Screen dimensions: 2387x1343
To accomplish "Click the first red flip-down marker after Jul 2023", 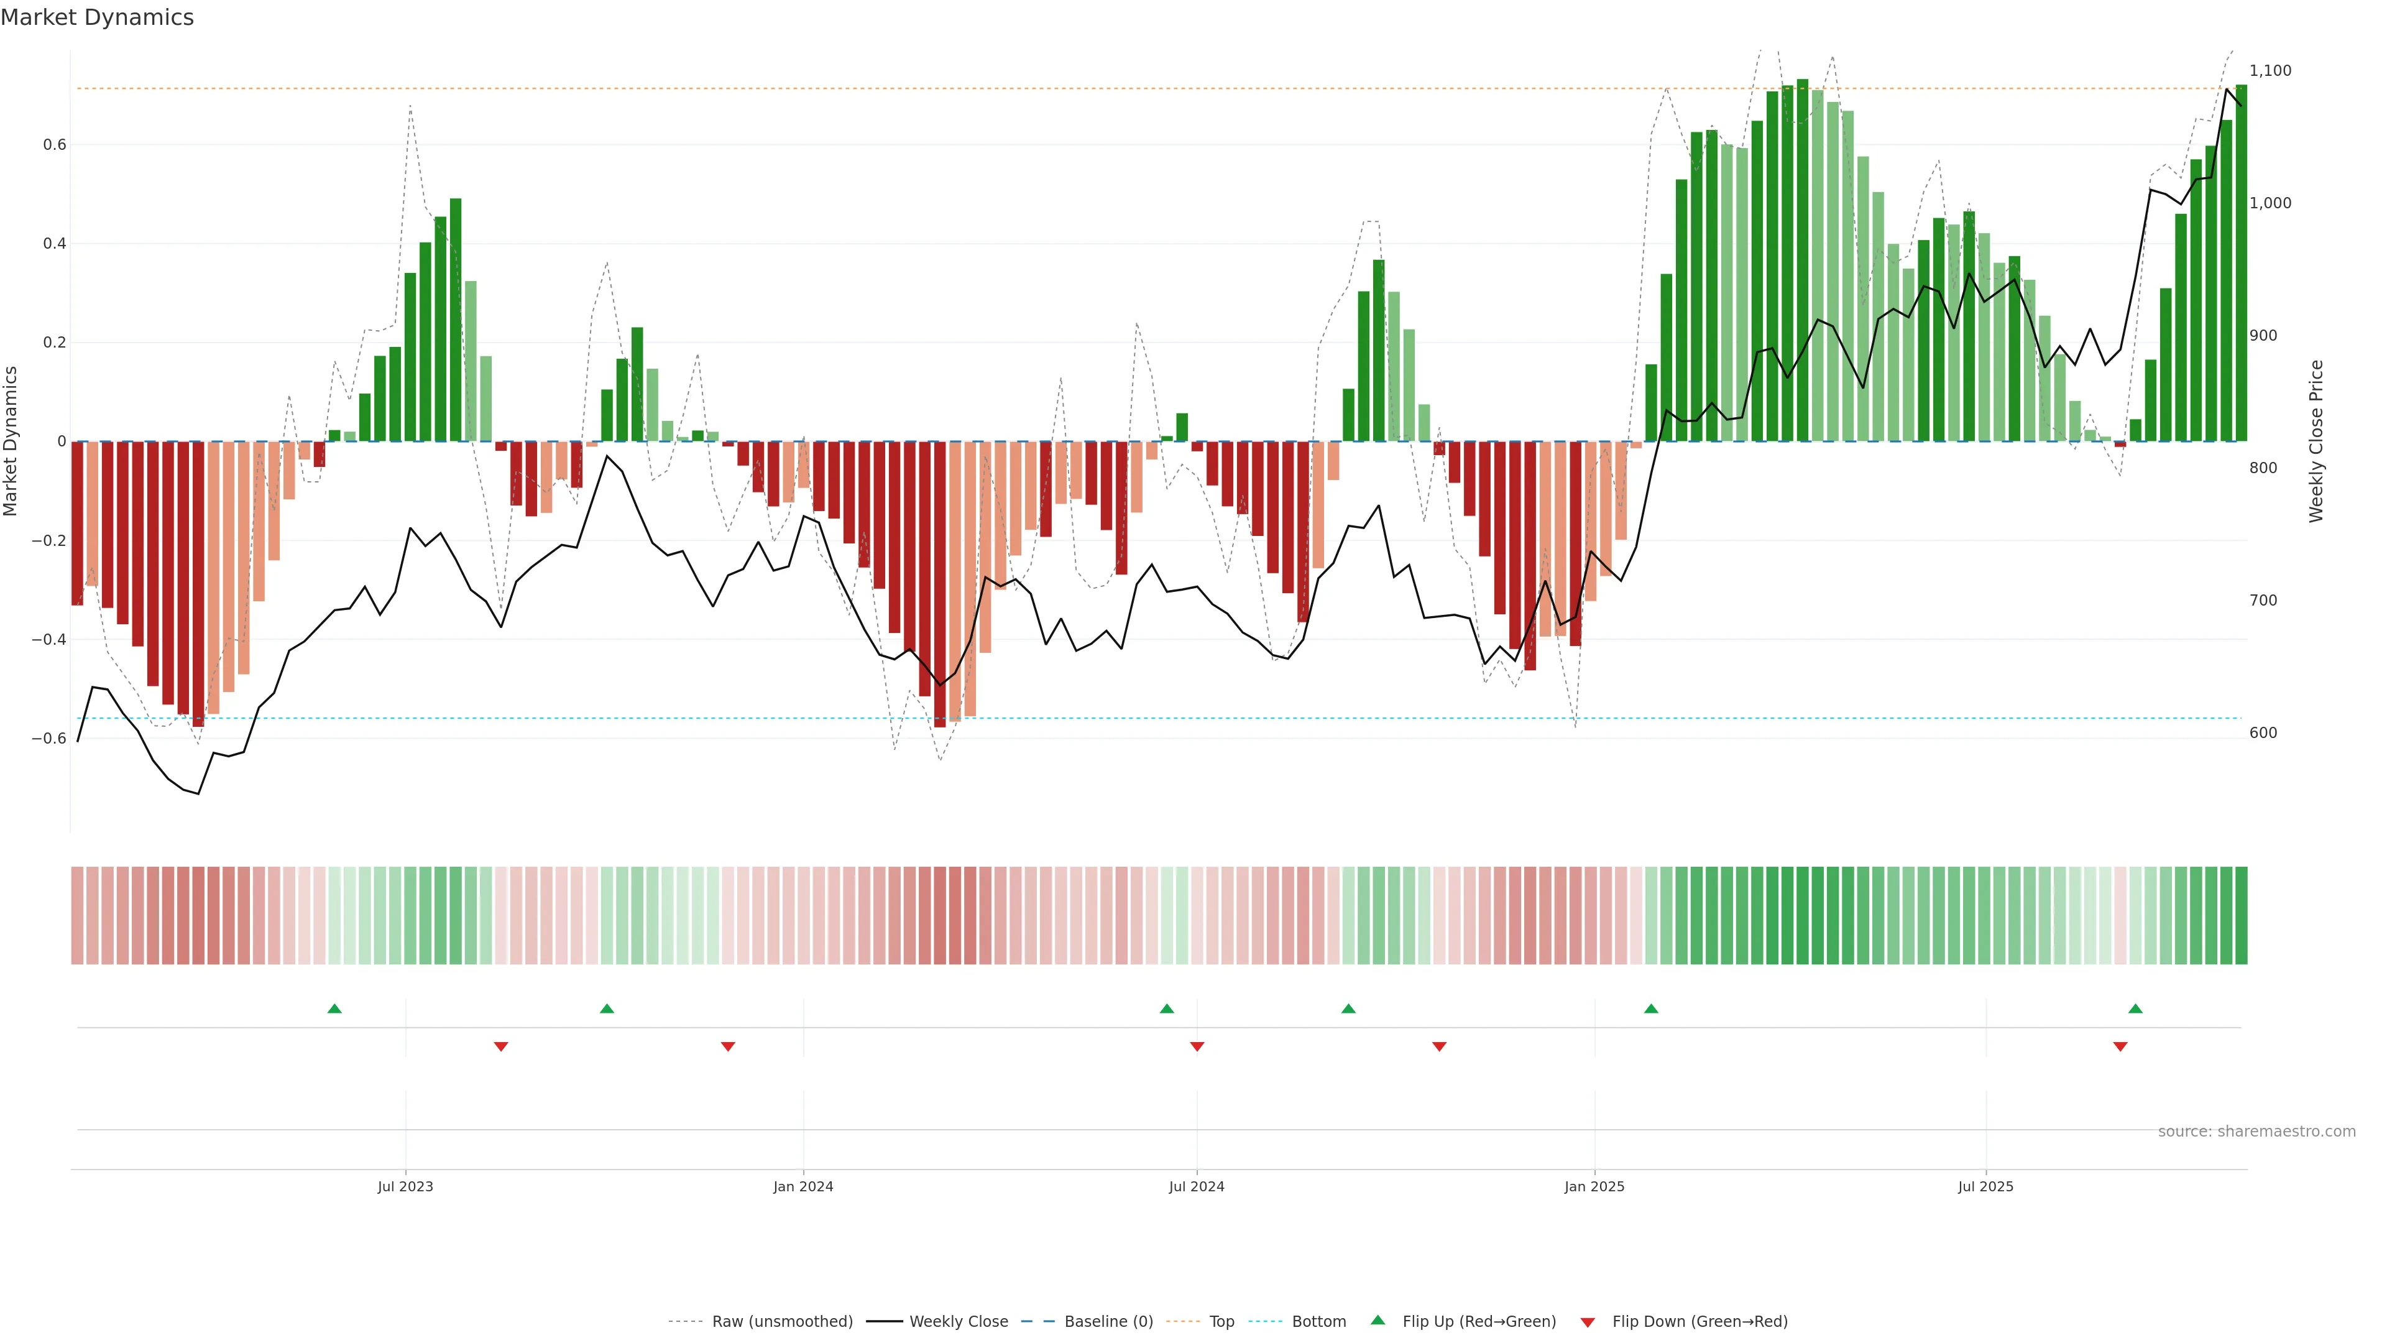I will click(501, 1046).
